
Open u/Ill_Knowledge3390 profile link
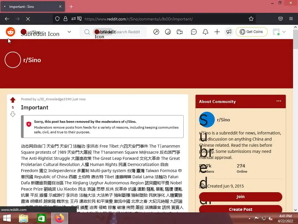click(x=54, y=99)
